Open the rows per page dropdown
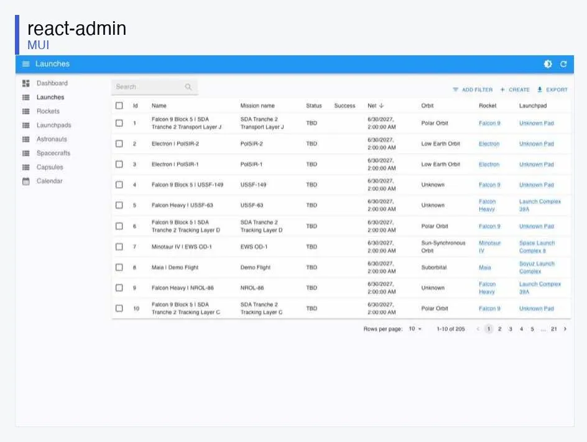The image size is (587, 442). pyautogui.click(x=415, y=329)
